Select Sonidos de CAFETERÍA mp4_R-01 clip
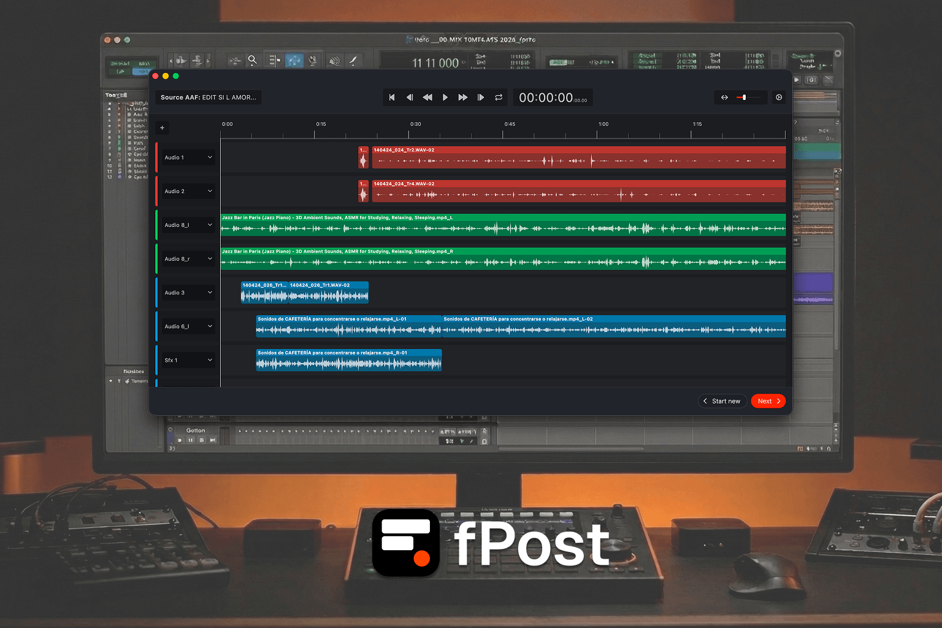Screen dimensions: 942x628 pos(349,360)
